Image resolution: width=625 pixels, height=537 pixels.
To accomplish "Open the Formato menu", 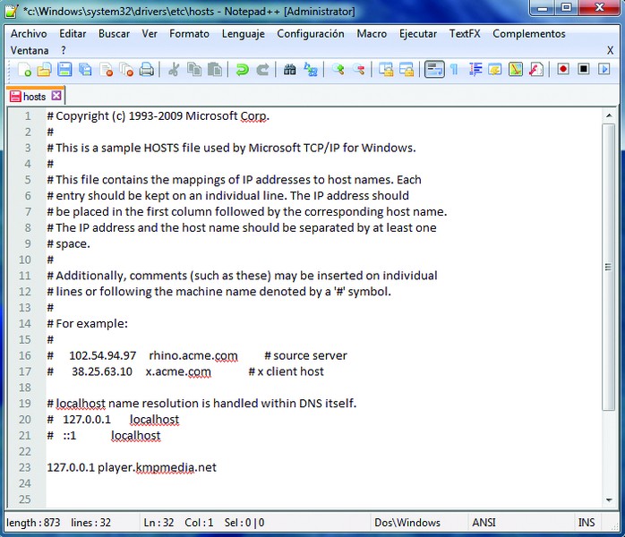I will point(189,34).
